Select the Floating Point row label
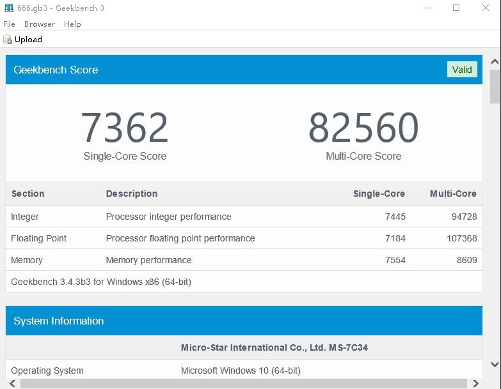The image size is (501, 389). (38, 238)
